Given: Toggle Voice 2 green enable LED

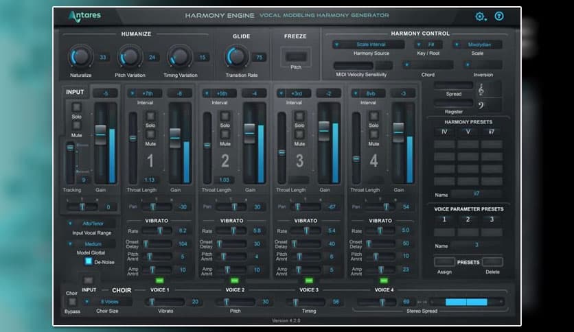Looking at the screenshot, I should [x=234, y=281].
